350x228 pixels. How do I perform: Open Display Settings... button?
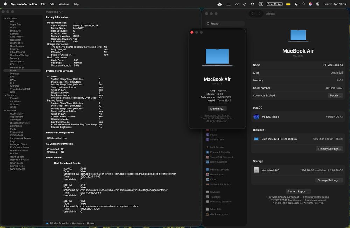(x=329, y=149)
